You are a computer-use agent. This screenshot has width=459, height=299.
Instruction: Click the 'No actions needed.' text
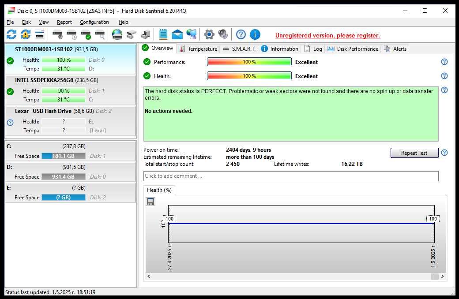click(169, 111)
